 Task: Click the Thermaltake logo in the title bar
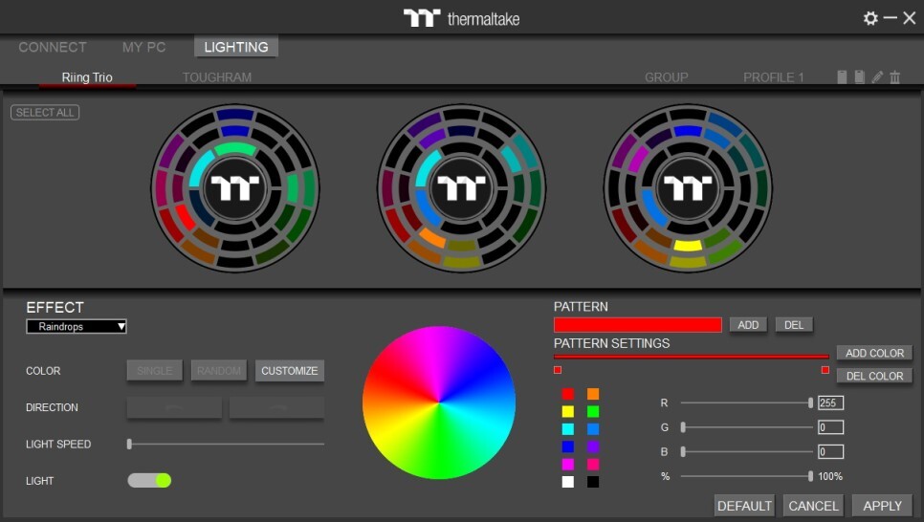(461, 18)
